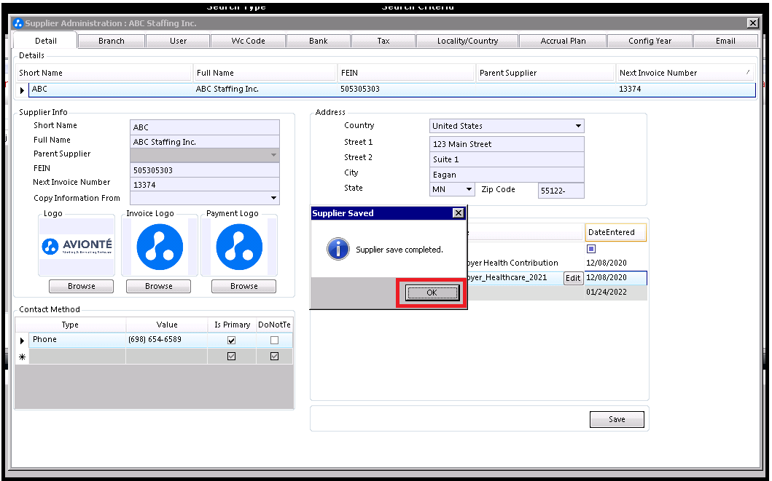
Task: Switch to Accrual Plan tab
Action: [564, 41]
